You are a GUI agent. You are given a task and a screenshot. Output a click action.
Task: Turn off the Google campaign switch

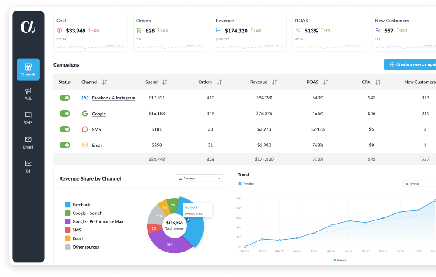(x=64, y=114)
